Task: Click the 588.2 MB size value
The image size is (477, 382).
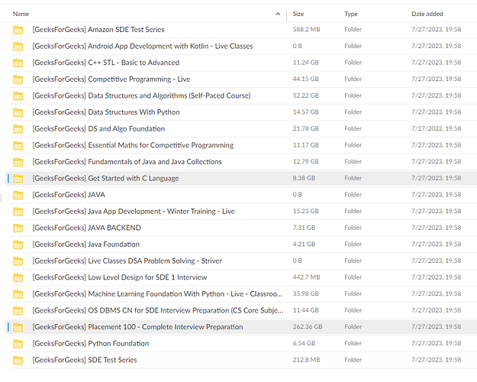Action: point(306,29)
